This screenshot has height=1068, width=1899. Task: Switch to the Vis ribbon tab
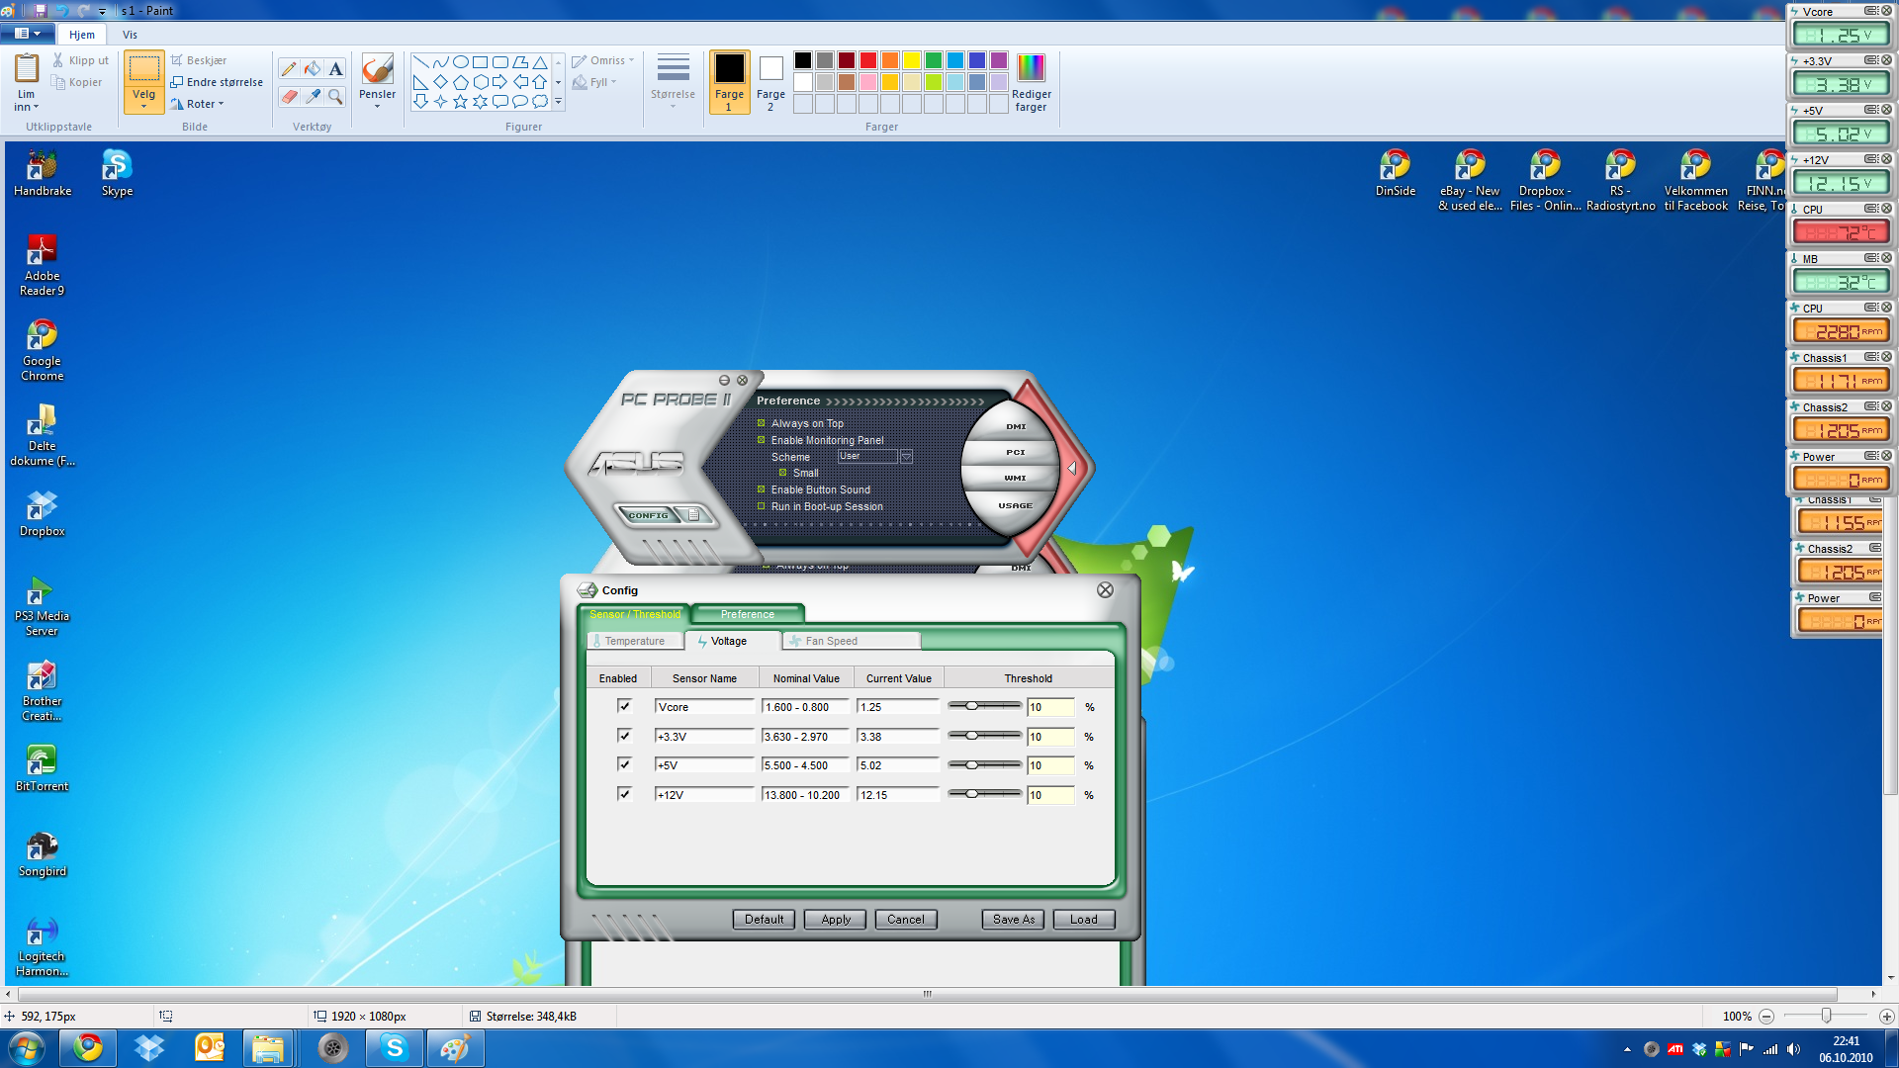pyautogui.click(x=130, y=35)
